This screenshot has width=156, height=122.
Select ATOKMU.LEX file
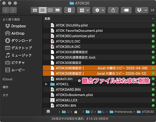click(99, 100)
